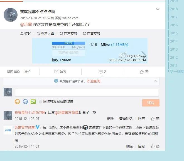
Task: Open the emoji picker smiley icon
Action: pos(17,101)
